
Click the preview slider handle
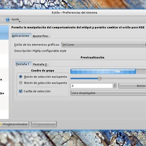100,78
